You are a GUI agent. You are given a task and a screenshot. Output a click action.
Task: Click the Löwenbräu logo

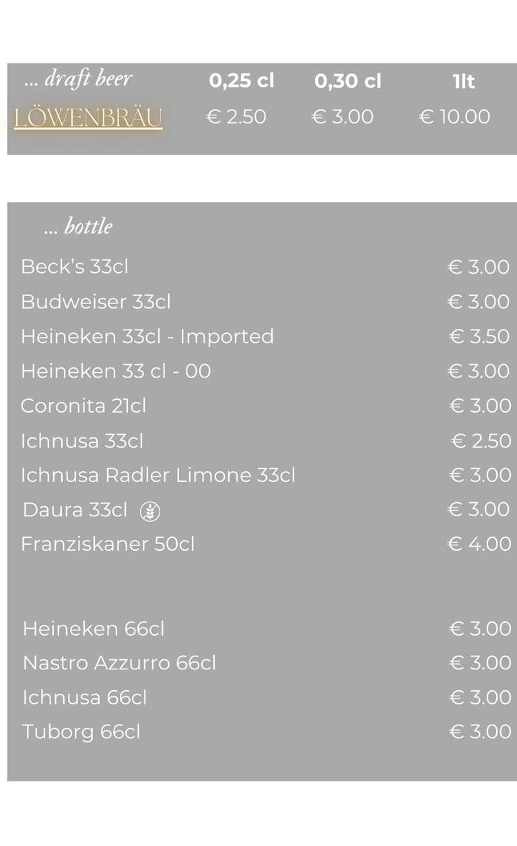pos(88,118)
